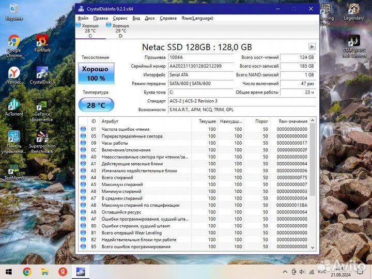Show hidden tray icons chevron
Screen dimensions: 372x279
point(285,272)
